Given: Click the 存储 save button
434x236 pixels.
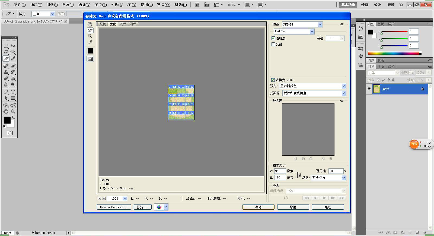Looking at the screenshot, I should pos(258,207).
